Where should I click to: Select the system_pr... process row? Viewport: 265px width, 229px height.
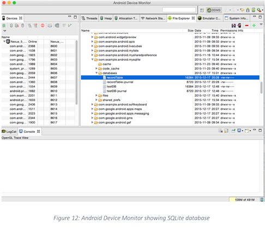(x=38, y=68)
